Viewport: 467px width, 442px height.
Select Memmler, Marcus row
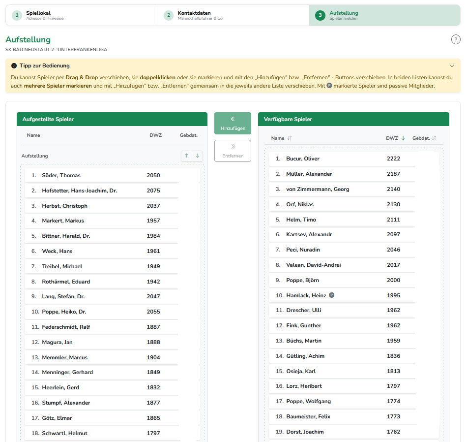point(112,357)
